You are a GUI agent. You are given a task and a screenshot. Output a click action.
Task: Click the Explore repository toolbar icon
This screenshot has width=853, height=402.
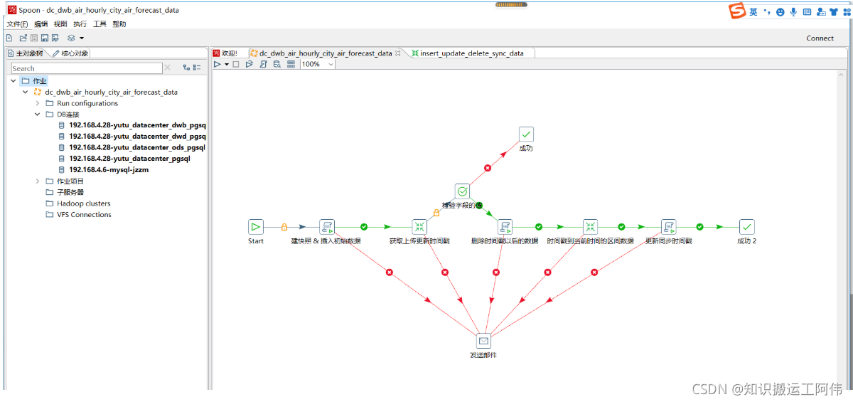[x=33, y=38]
